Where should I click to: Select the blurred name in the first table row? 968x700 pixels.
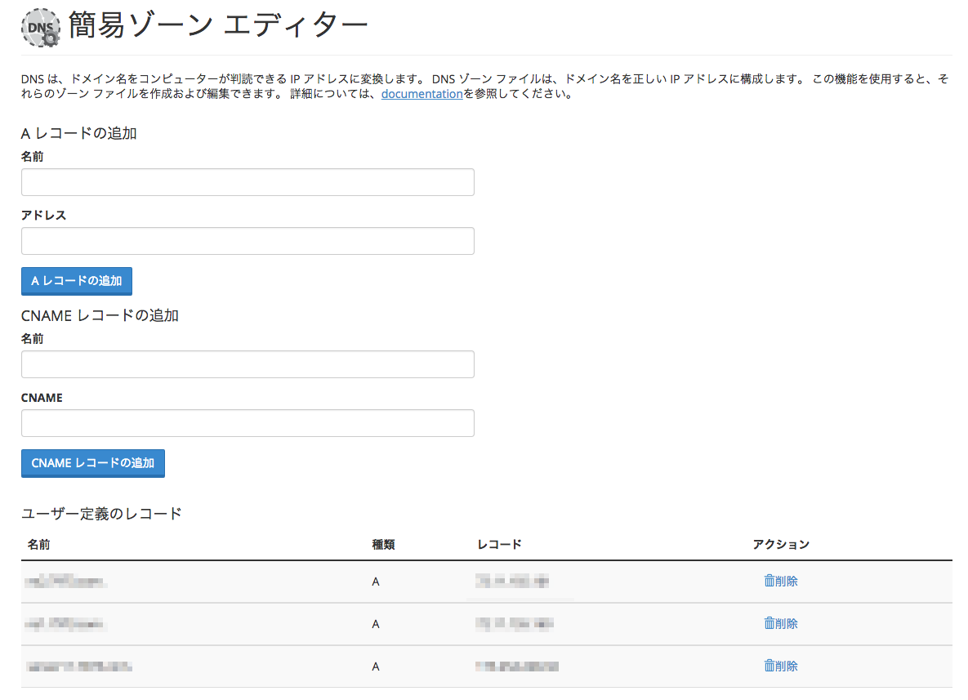tap(66, 582)
